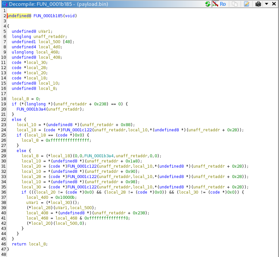This screenshot has width=279, height=257.
Task: Take a snapshot with the camera icon
Action: click(x=258, y=4)
